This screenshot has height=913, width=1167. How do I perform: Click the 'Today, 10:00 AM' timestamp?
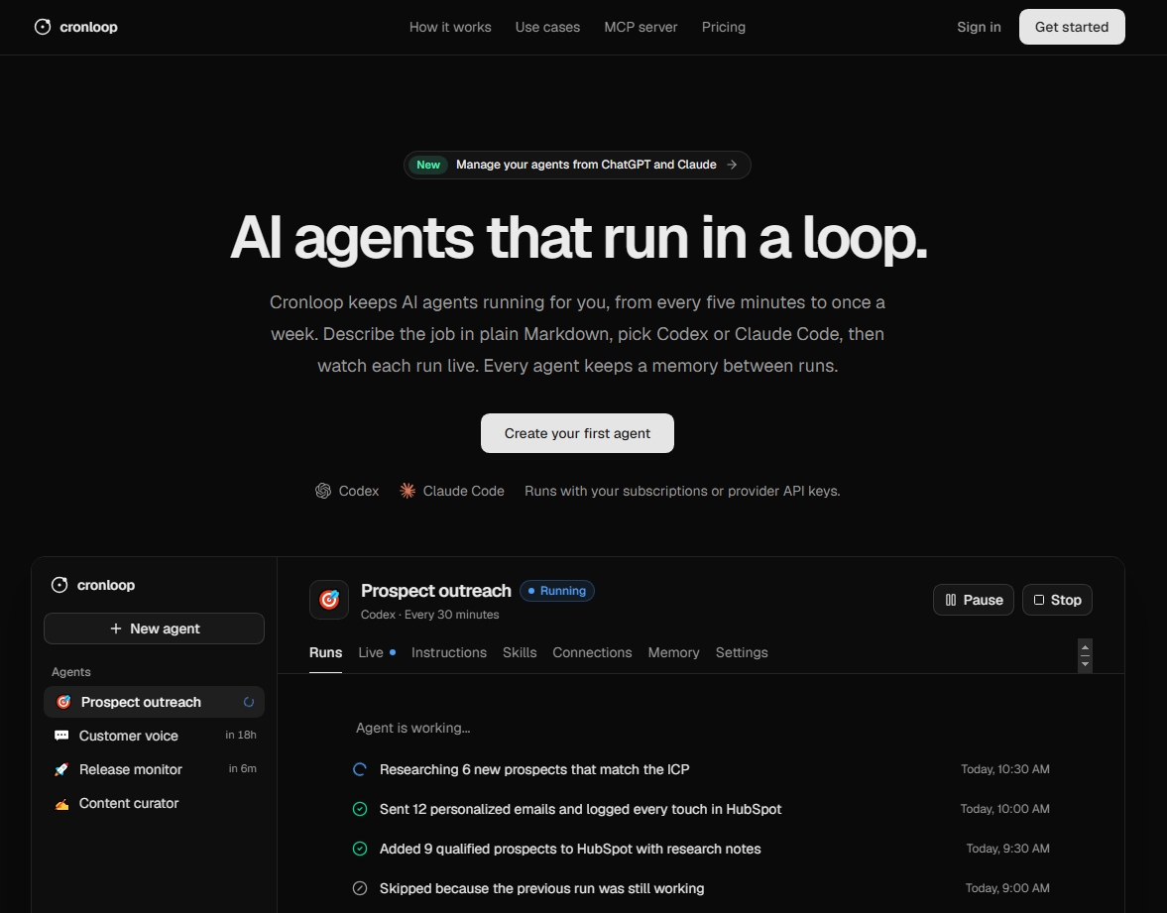coord(1004,809)
